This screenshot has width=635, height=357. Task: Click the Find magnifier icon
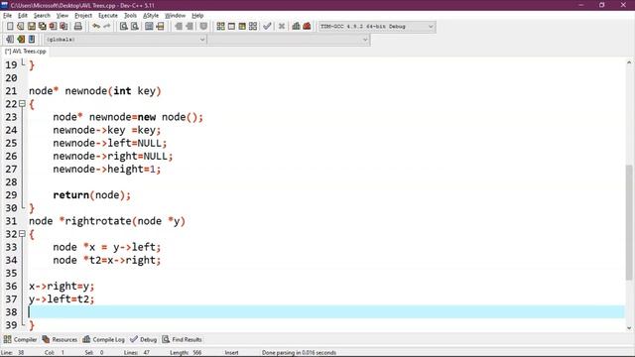[x=123, y=27]
